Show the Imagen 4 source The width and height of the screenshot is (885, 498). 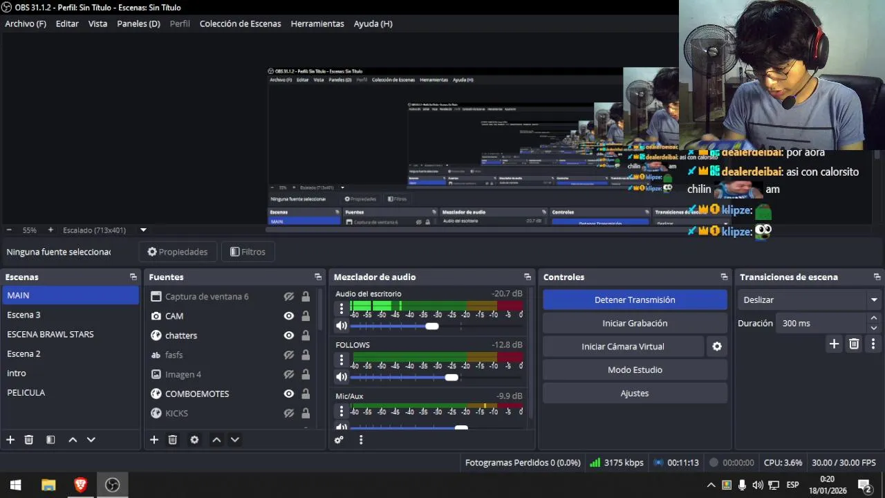(x=289, y=374)
